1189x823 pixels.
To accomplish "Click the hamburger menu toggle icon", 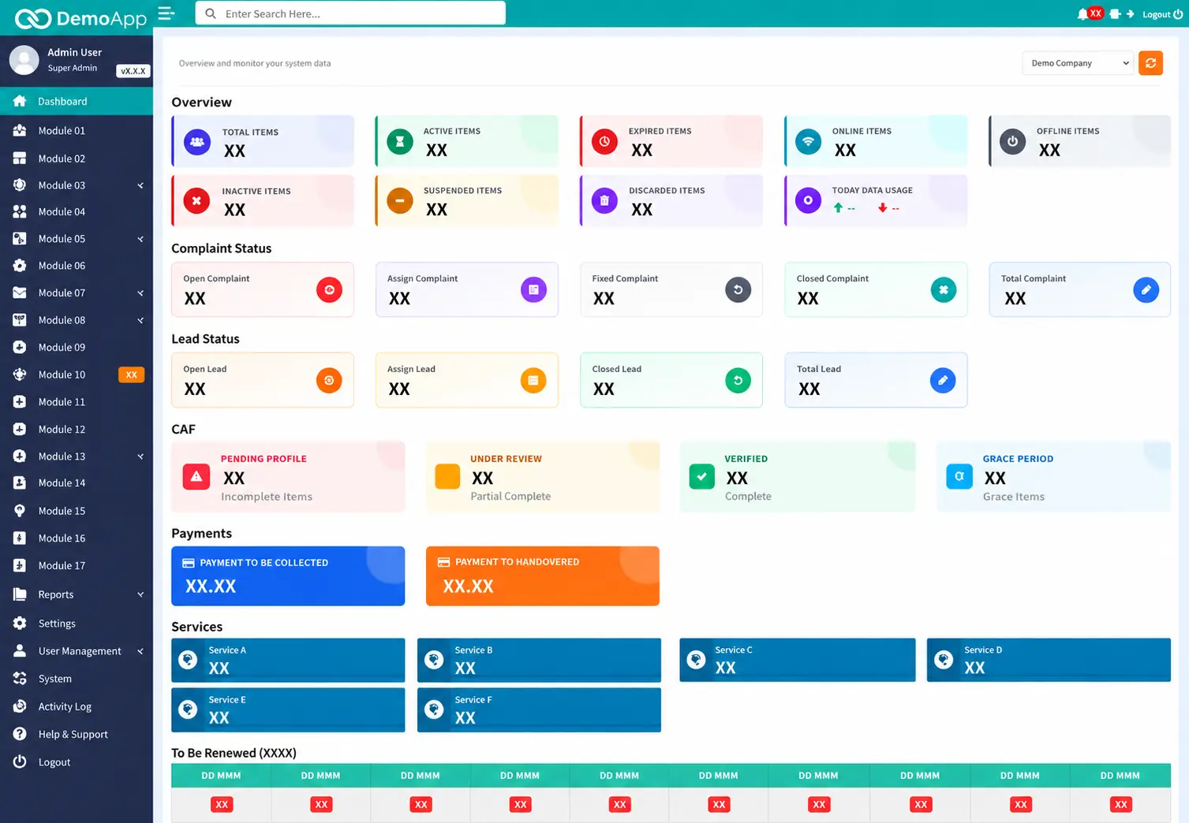I will [166, 13].
